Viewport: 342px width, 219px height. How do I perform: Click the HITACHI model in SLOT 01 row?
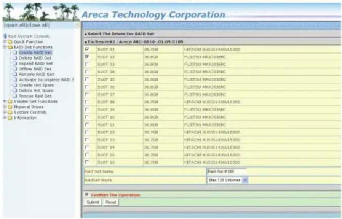coord(212,49)
